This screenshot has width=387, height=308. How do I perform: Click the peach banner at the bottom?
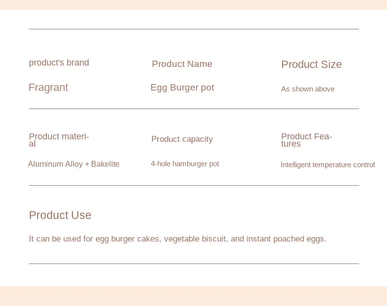(193, 296)
